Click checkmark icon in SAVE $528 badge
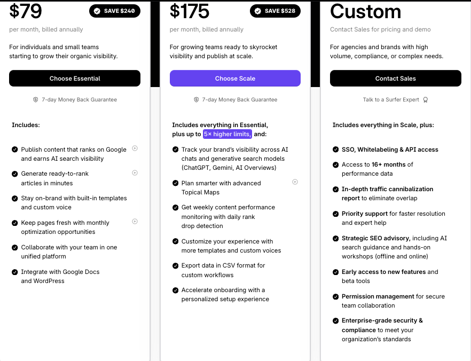The height and width of the screenshot is (361, 471). click(x=258, y=11)
